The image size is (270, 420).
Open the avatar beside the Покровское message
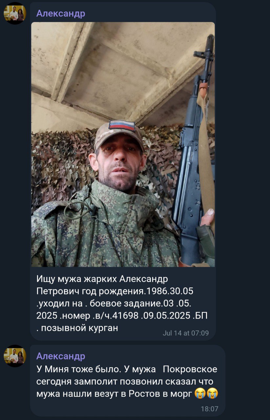[x=15, y=356]
